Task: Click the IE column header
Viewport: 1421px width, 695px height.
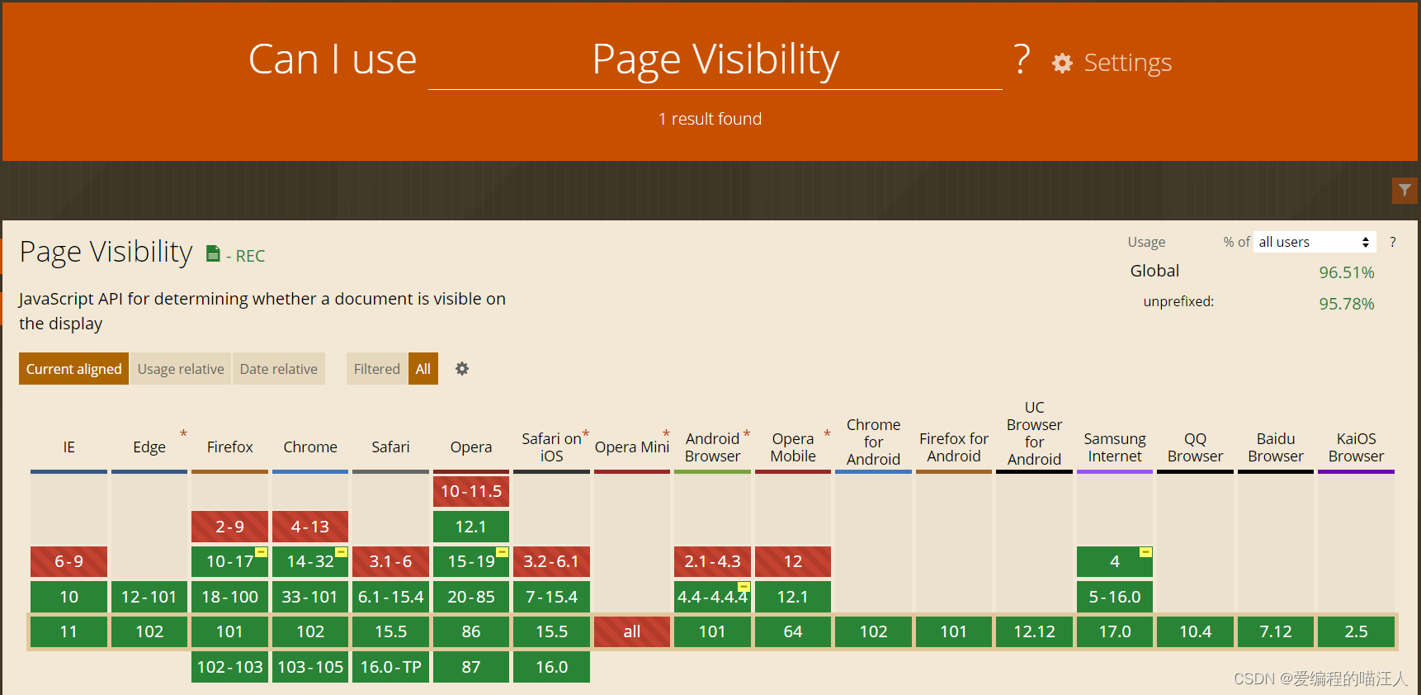Action: point(68,447)
